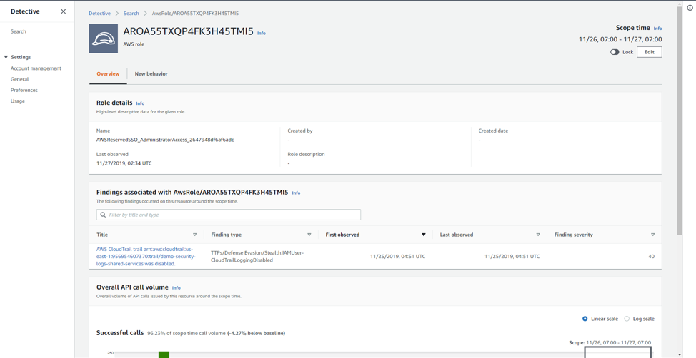Open Account management settings
The width and height of the screenshot is (696, 358).
point(36,68)
